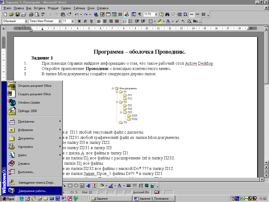
Task: Apply the yellow highlight marker color
Action: tap(159, 21)
